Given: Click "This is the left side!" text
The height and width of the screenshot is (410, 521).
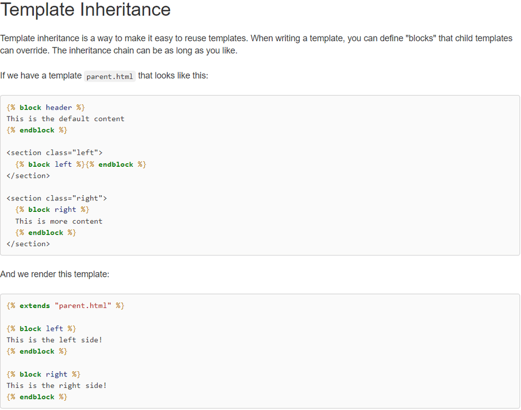Looking at the screenshot, I should [54, 340].
